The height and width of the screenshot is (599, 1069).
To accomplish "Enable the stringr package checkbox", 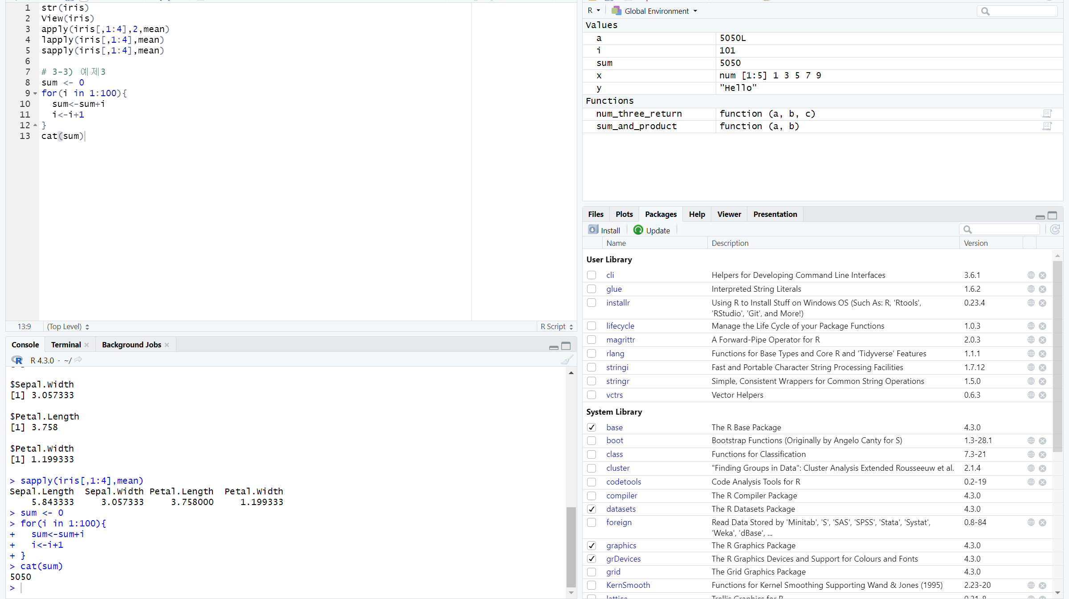I will (592, 381).
